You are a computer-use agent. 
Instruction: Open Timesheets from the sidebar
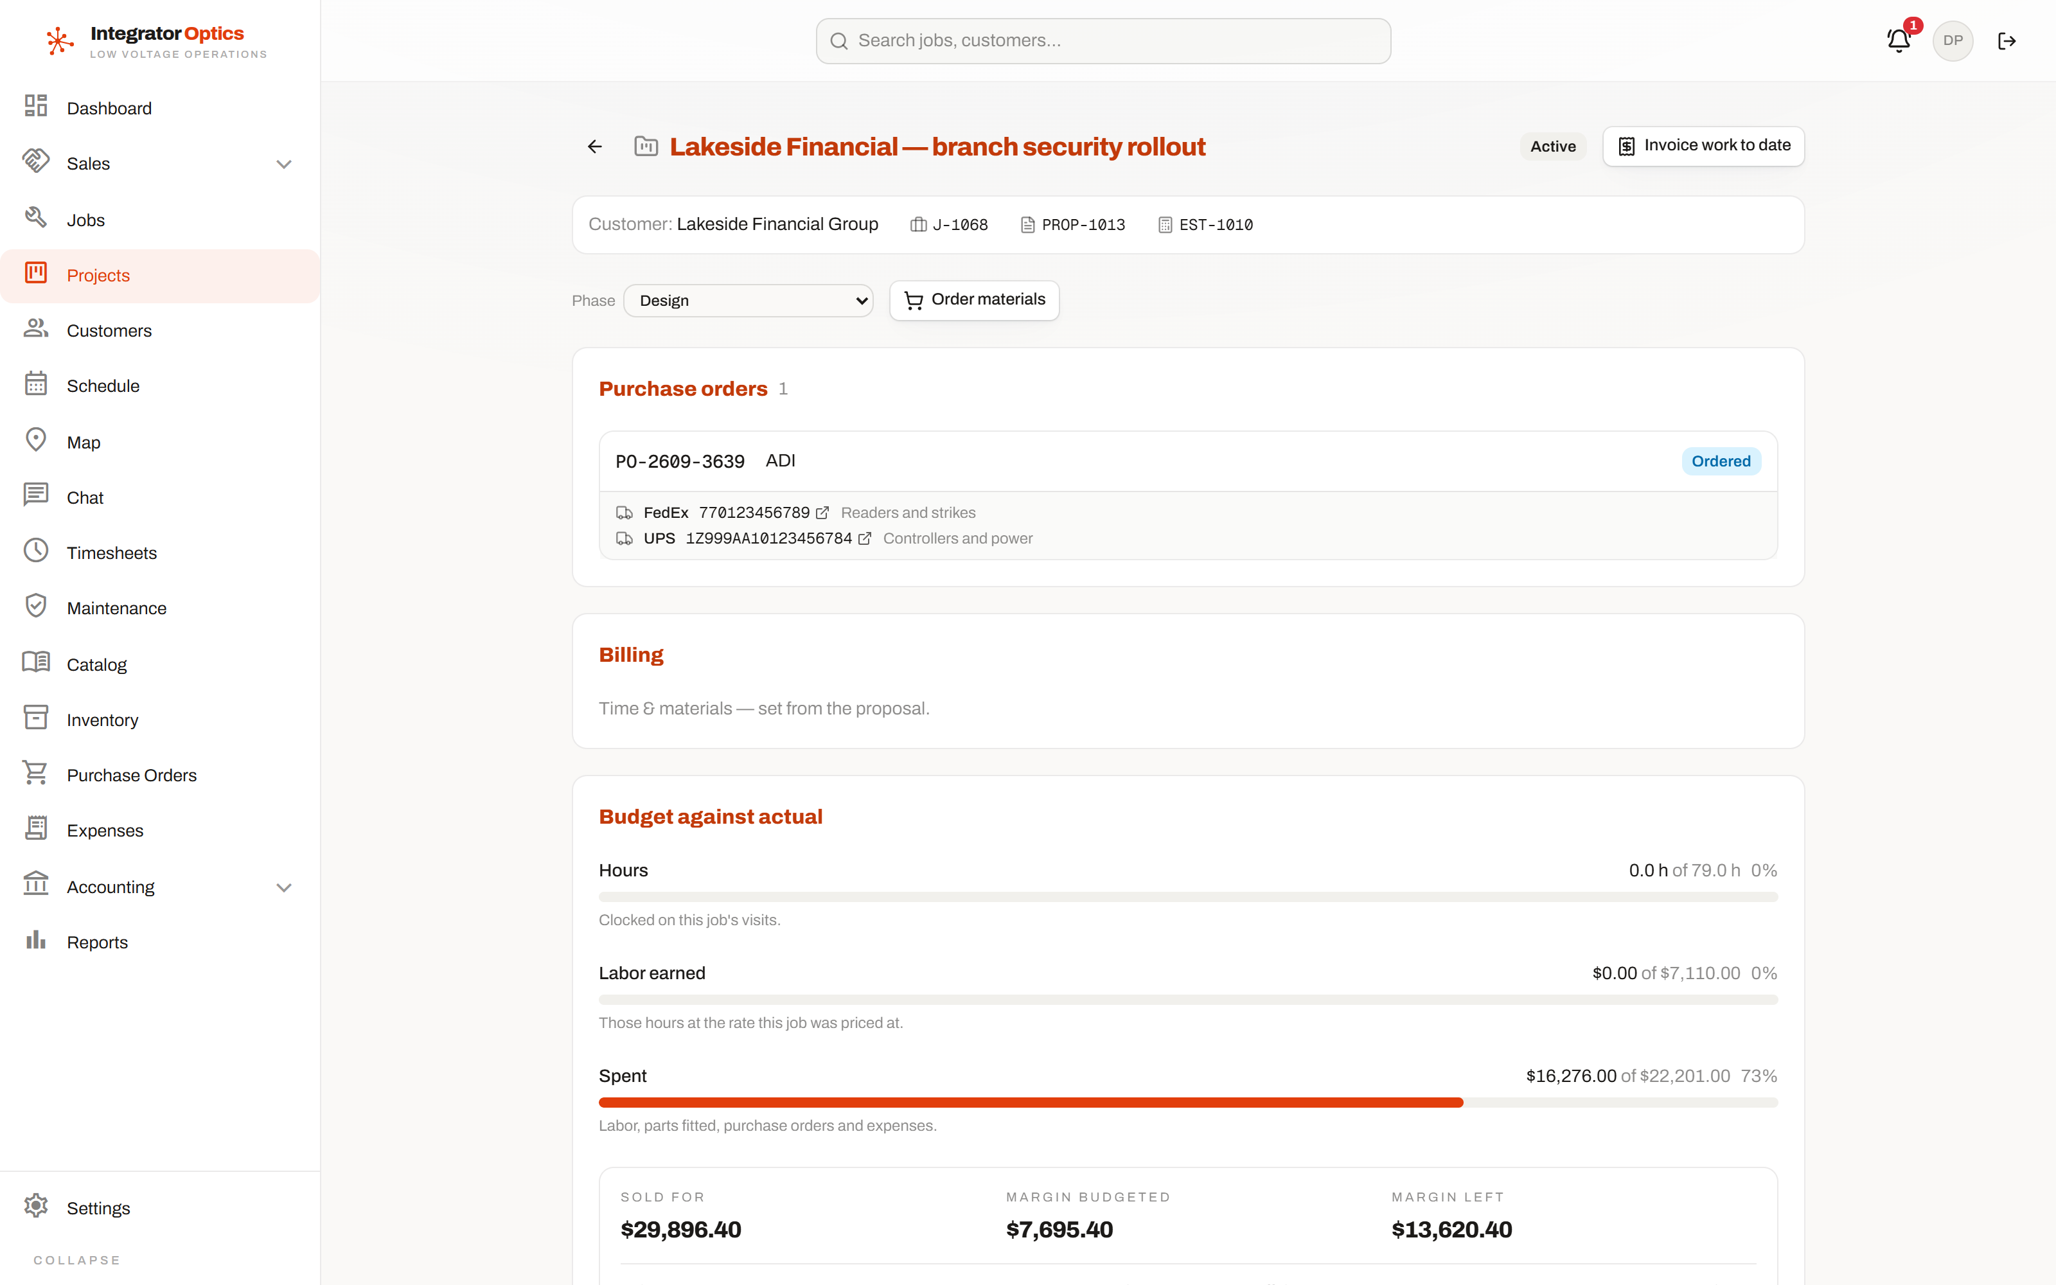pos(160,553)
